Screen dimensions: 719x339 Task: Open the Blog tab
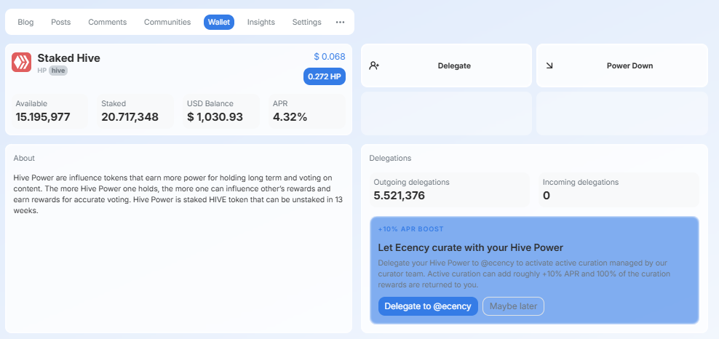[25, 23]
